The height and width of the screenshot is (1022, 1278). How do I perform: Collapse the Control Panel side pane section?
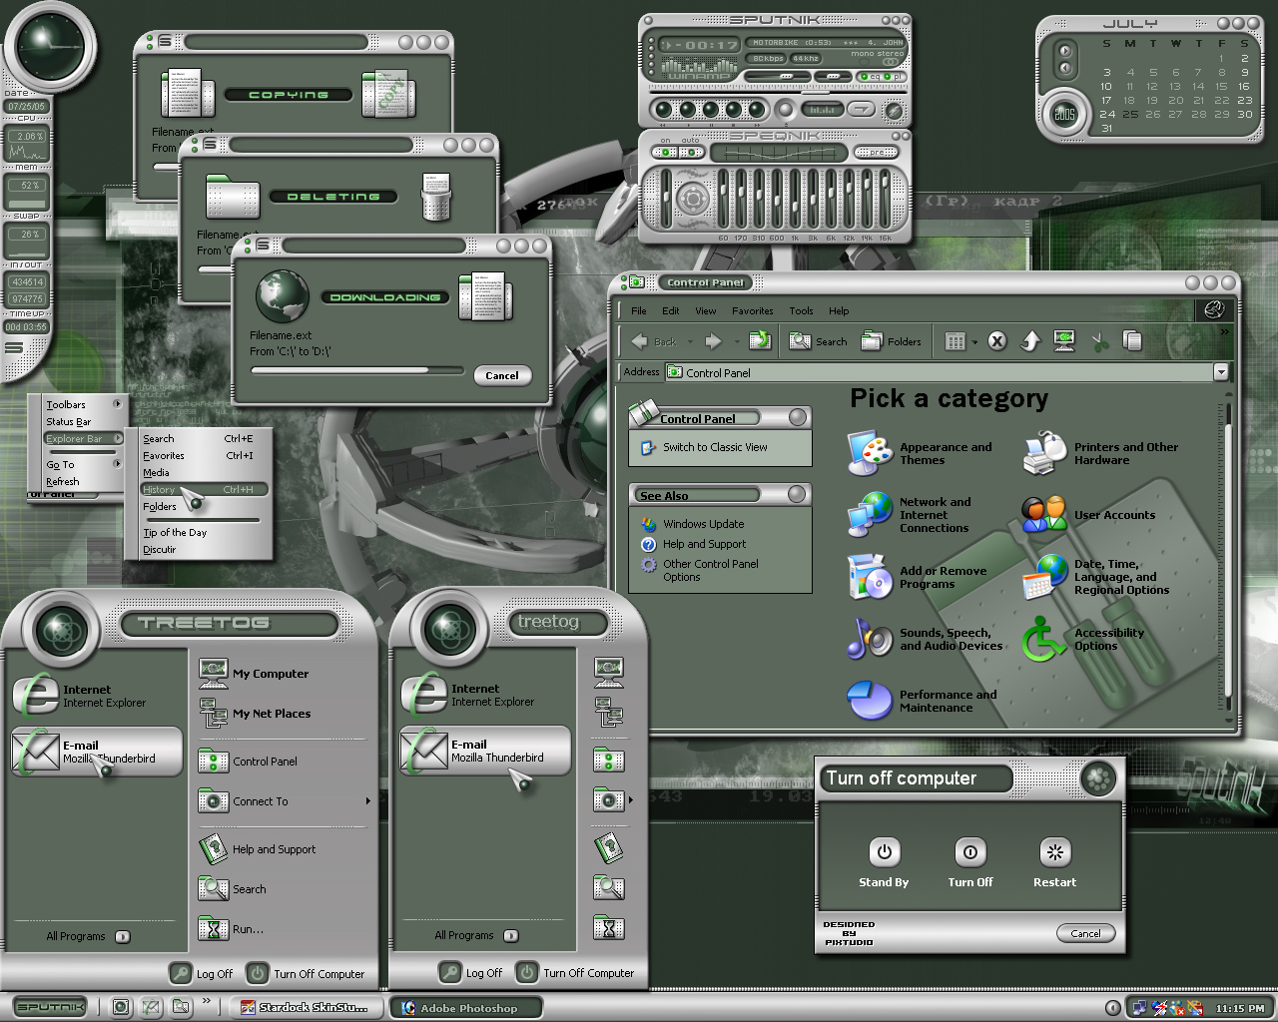click(x=798, y=417)
